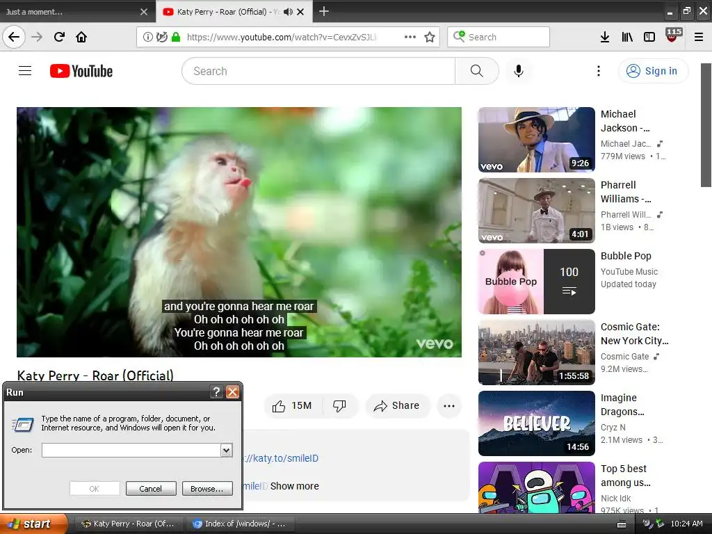Viewport: 712px width, 534px height.
Task: Open YouTube settings three-dot menu
Action: (599, 71)
